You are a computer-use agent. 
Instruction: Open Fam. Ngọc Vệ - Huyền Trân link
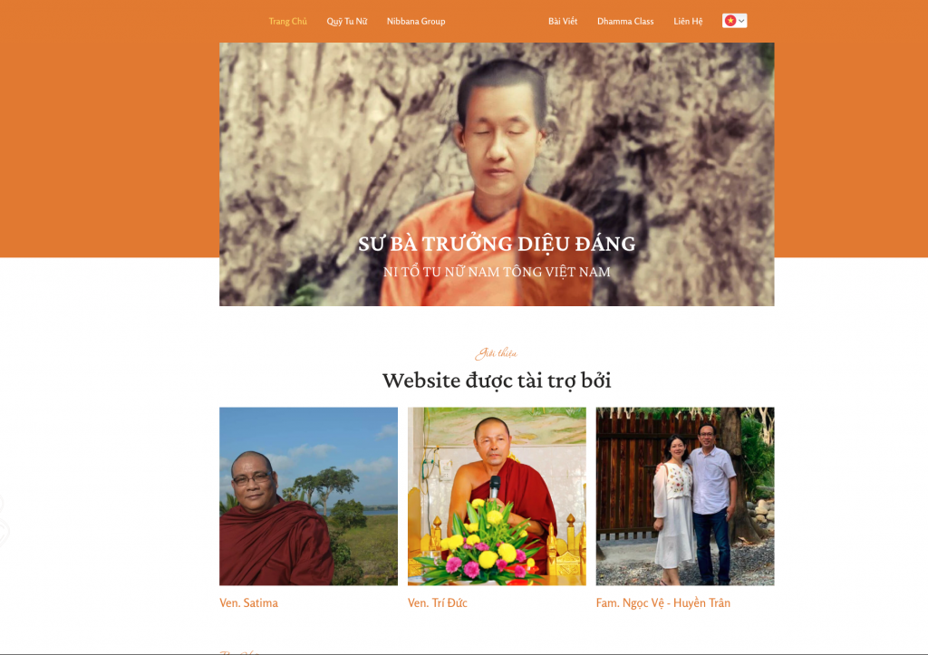point(662,603)
